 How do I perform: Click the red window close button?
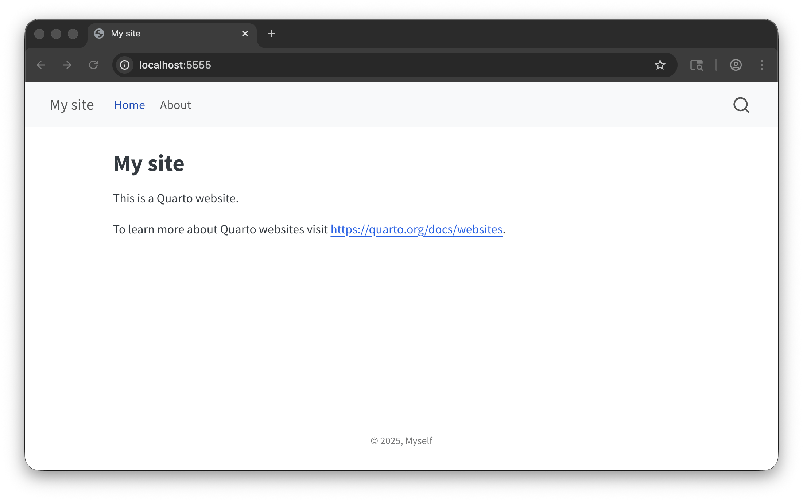(x=39, y=34)
